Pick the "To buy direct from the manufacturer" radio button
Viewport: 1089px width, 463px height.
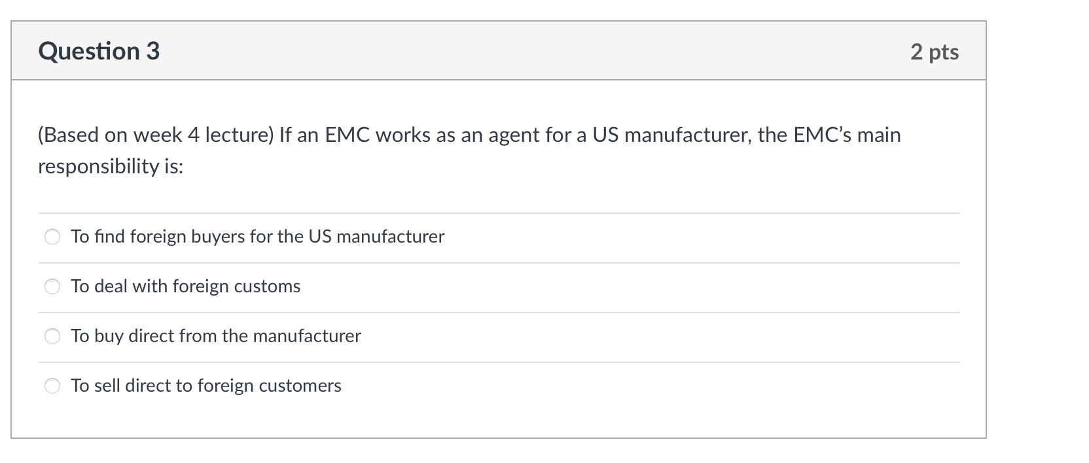[52, 336]
